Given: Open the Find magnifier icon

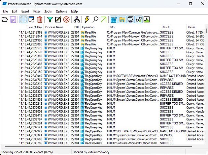Looking at the screenshot, I should (95, 19).
